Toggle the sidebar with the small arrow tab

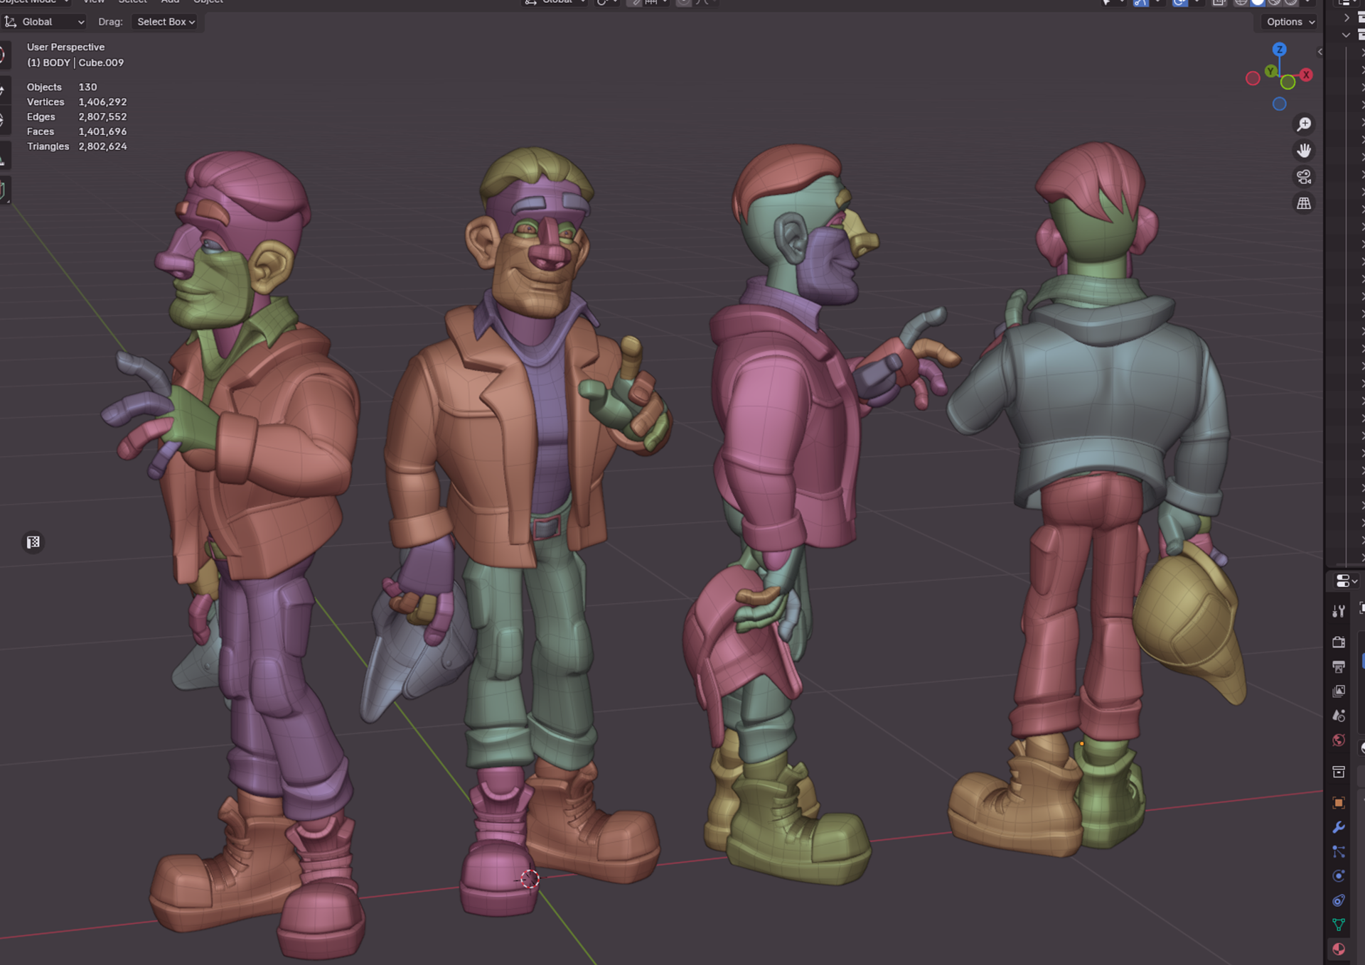[1320, 52]
